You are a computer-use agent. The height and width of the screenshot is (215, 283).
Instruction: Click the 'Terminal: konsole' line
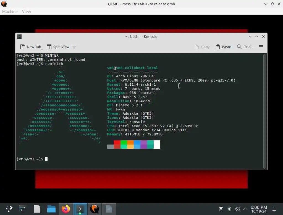[126, 122]
